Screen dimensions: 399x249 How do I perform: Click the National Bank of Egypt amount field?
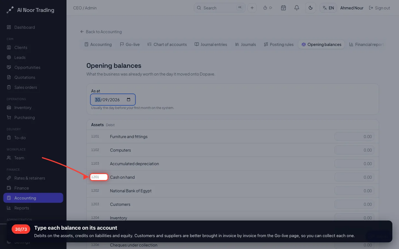tap(354, 191)
